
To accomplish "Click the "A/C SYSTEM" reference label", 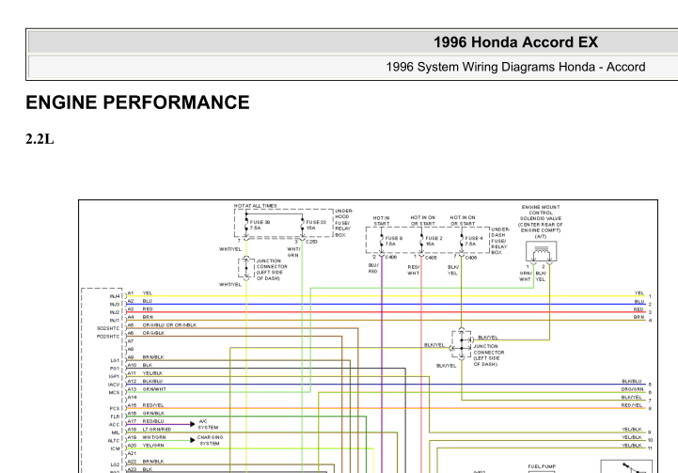I will (208, 424).
